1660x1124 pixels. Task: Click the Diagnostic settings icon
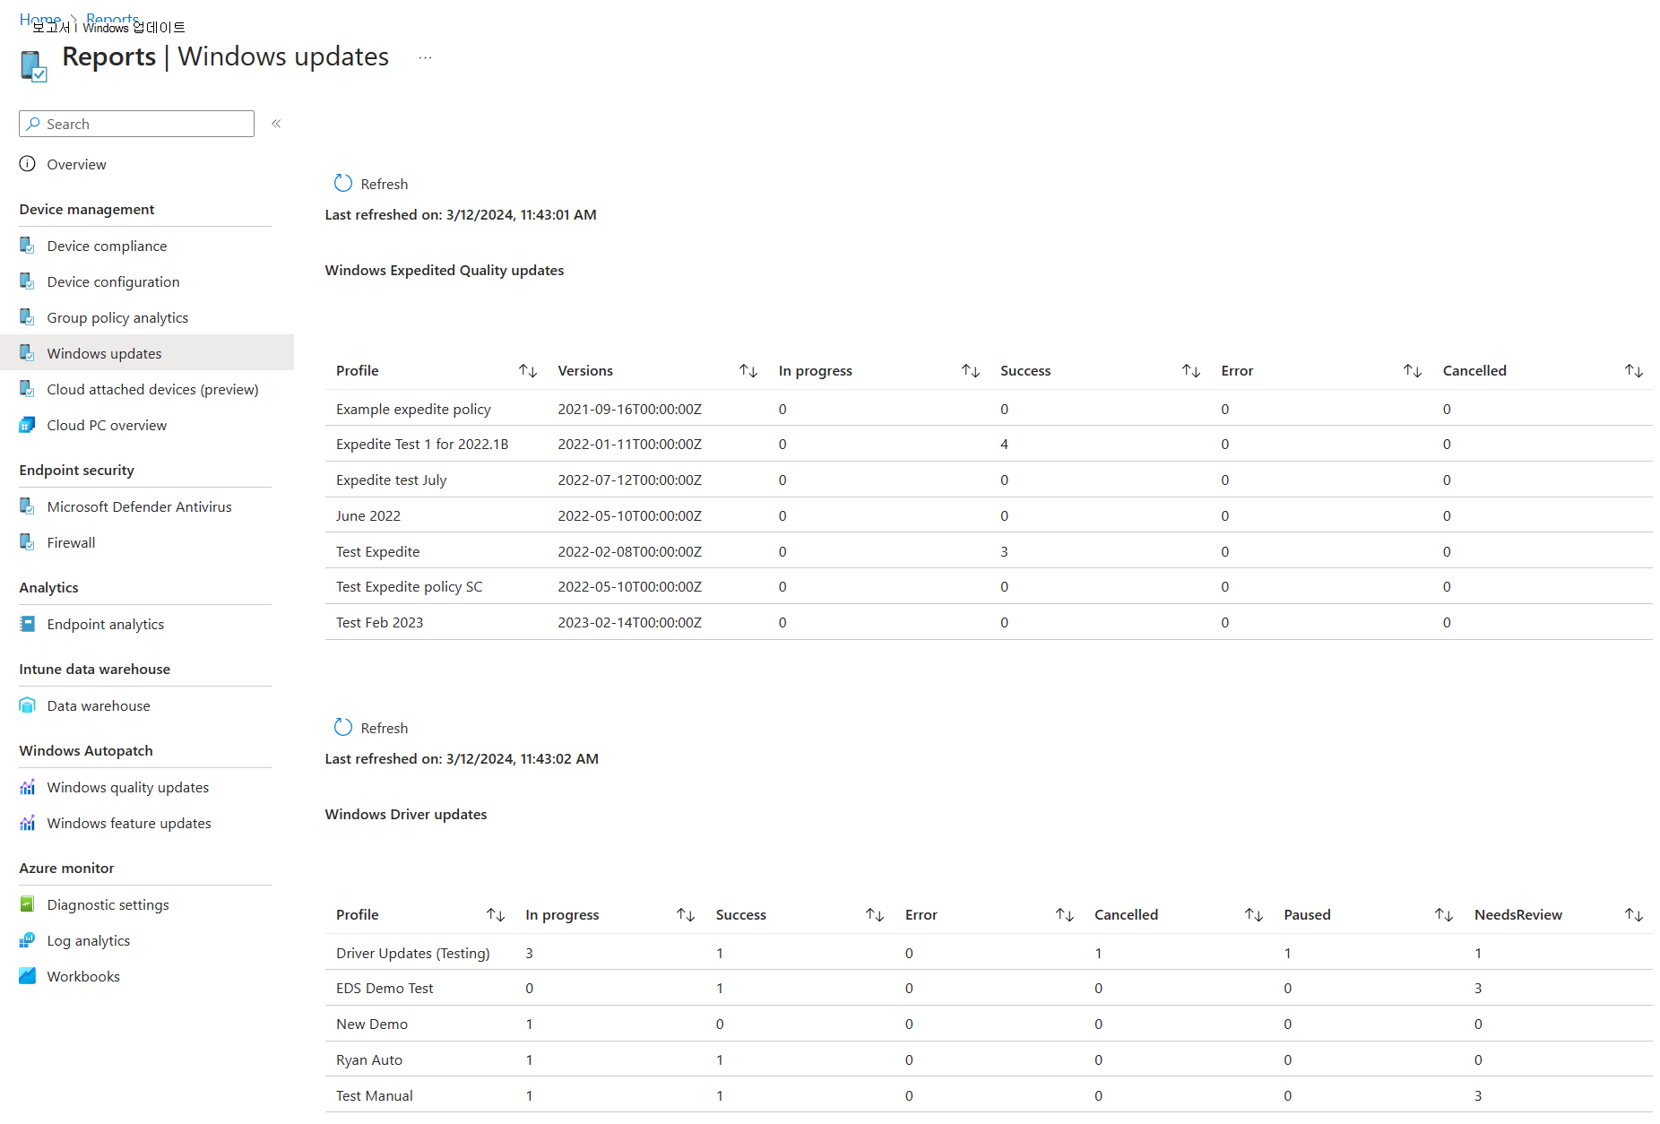28,904
